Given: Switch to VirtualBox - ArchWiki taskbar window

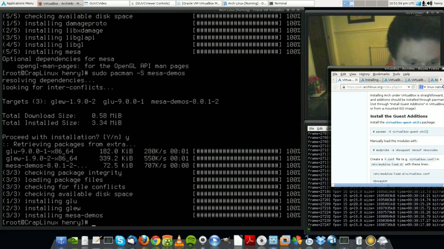Looking at the screenshot, I should click(x=60, y=3).
